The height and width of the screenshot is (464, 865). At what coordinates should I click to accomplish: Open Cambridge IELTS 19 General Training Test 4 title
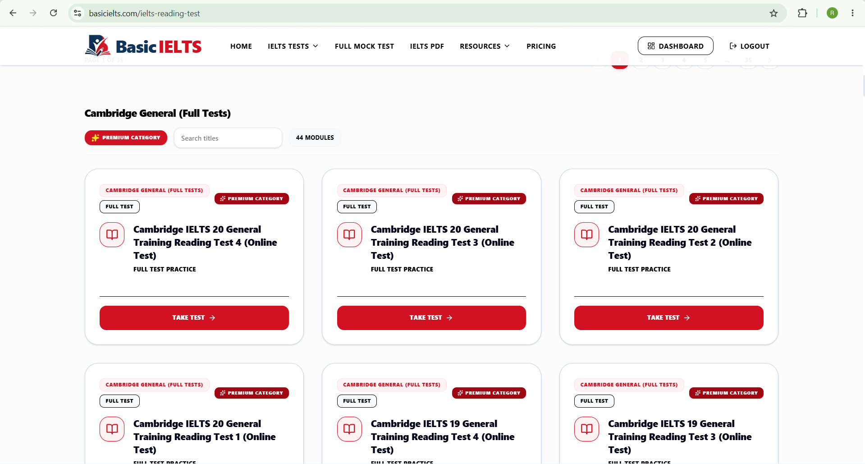[x=443, y=437]
